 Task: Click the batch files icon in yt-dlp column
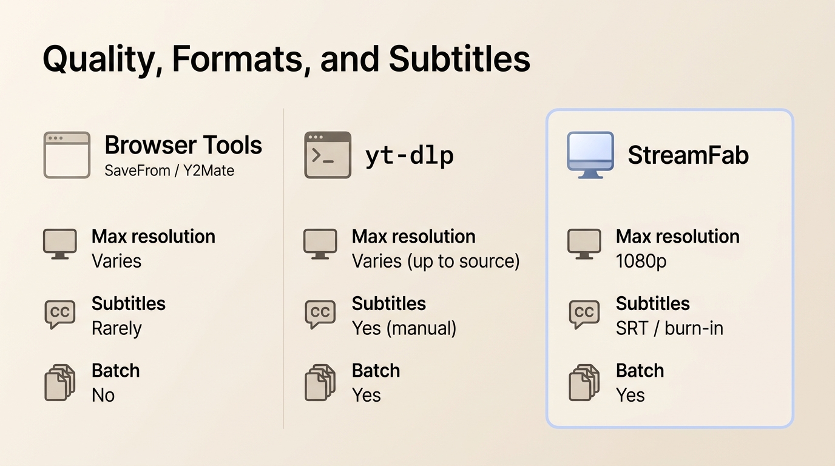(320, 382)
